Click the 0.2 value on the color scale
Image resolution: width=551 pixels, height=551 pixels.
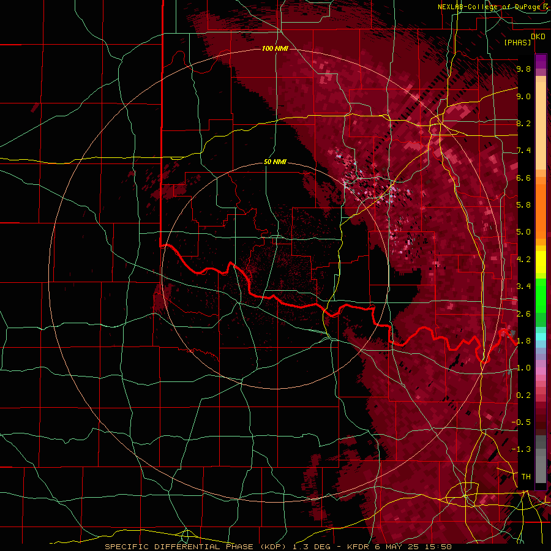tap(523, 395)
